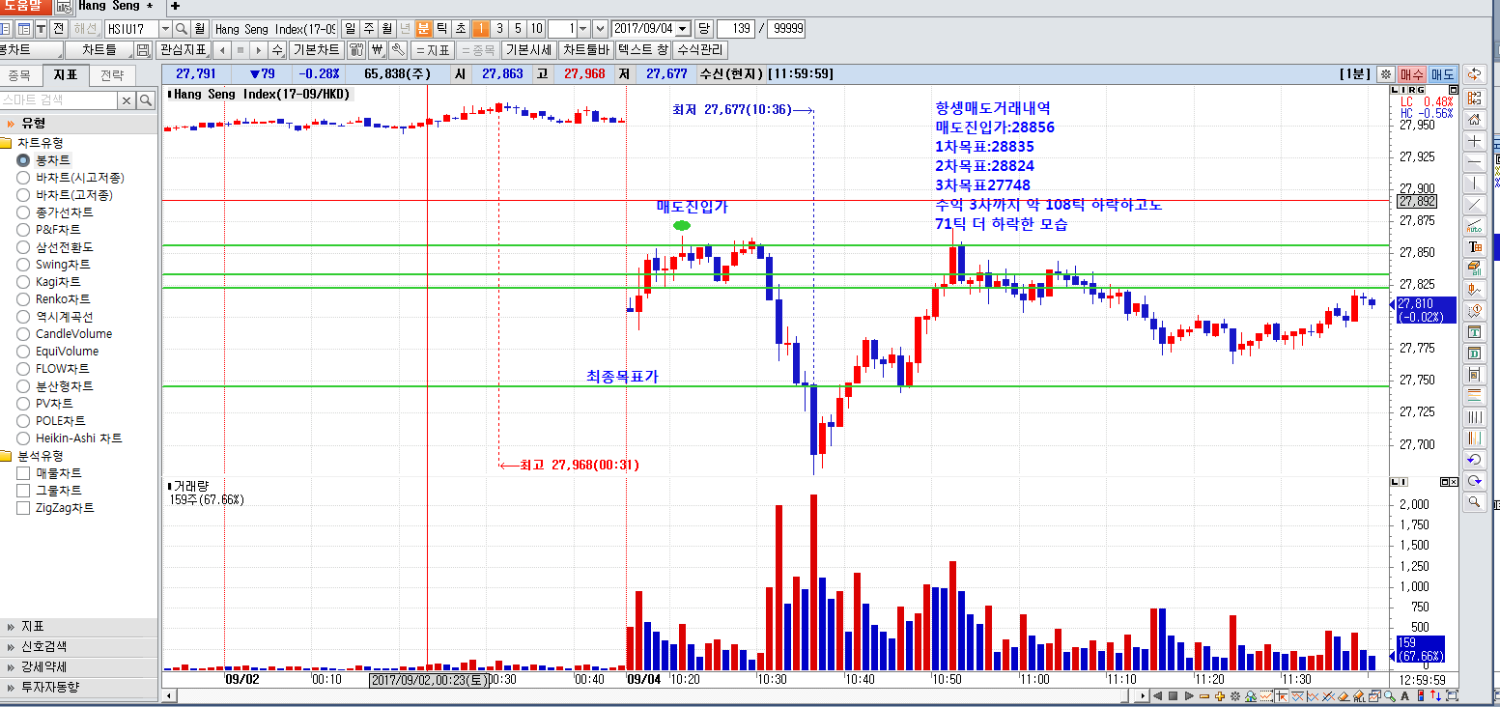This screenshot has width=1500, height=707.
Task: Click the yellow plus zoom-in icon
Action: click(1220, 695)
